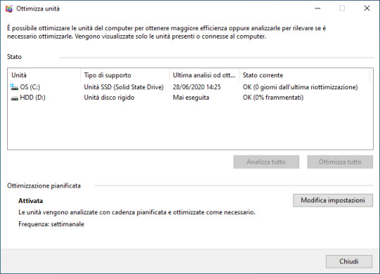Select the OS (C:) row label

[30, 87]
